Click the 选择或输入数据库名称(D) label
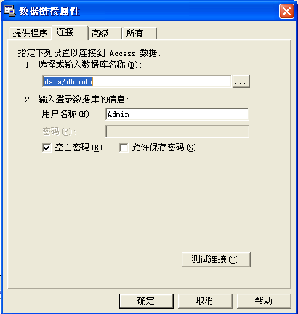Screen dimensions: 298x314 [89, 65]
